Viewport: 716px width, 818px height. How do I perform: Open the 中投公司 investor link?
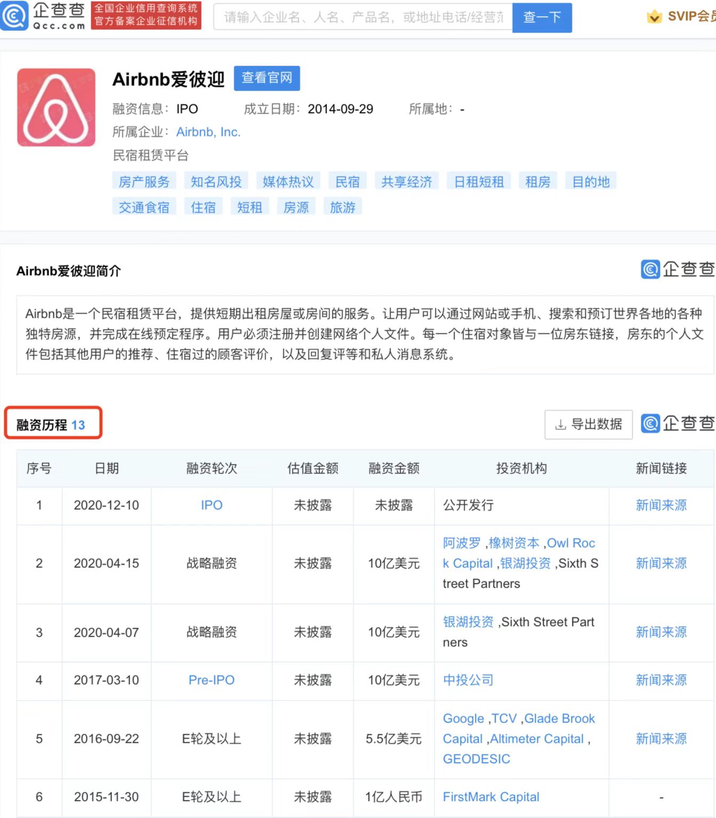tap(468, 680)
